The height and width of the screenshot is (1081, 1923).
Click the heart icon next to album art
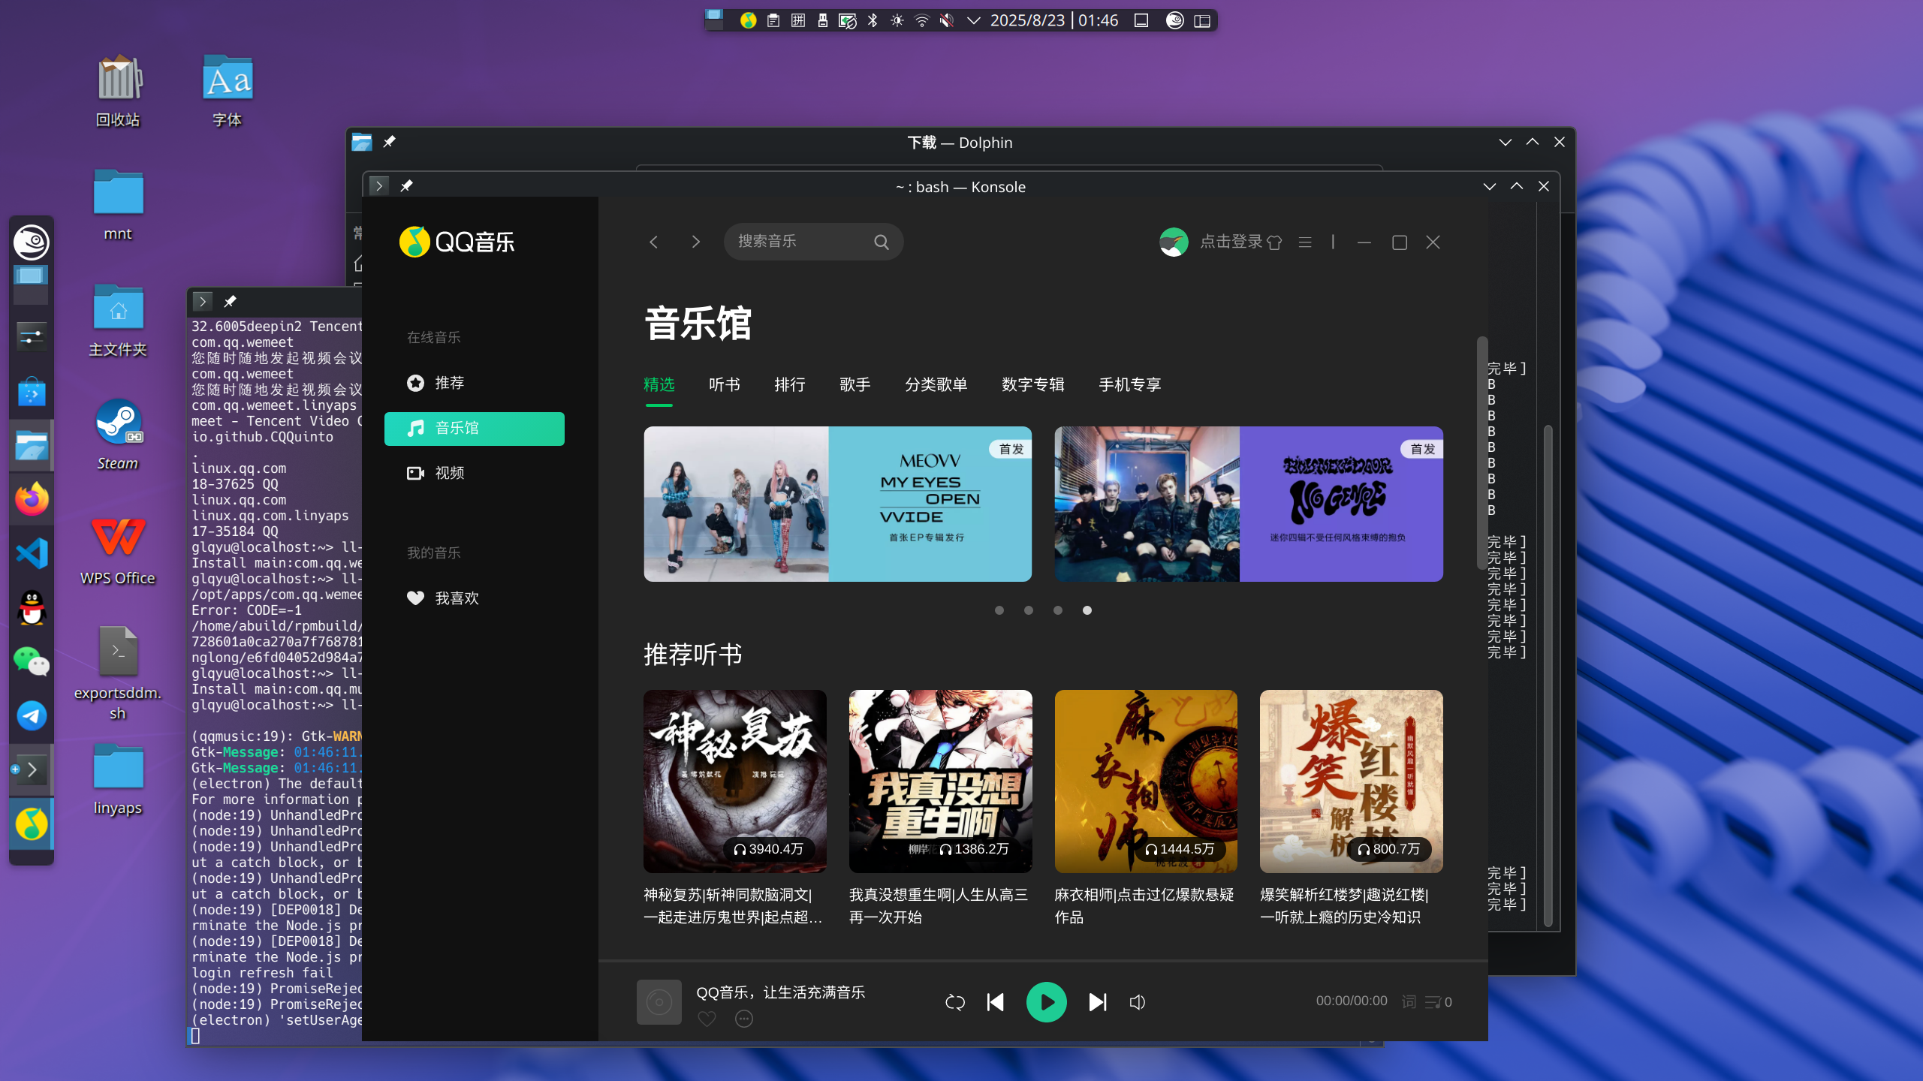point(706,1019)
